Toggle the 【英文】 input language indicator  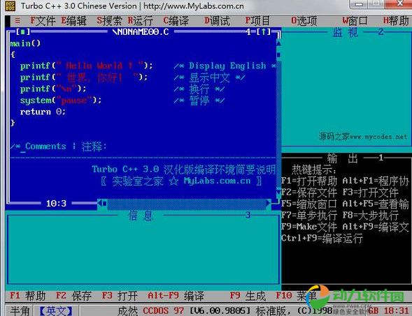55,310
